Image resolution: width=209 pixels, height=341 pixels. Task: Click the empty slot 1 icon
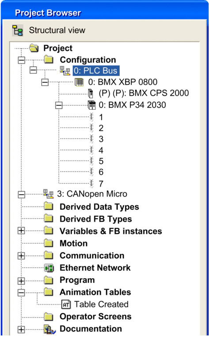[x=91, y=117]
